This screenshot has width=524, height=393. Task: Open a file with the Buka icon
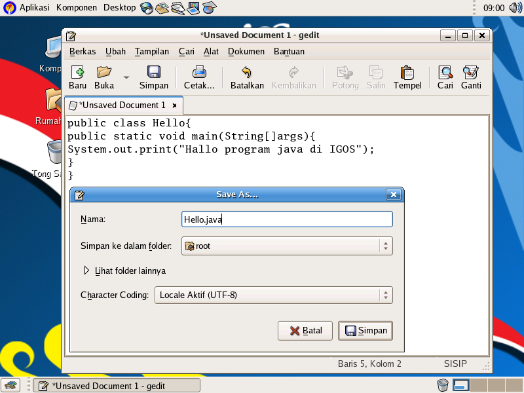pos(104,72)
